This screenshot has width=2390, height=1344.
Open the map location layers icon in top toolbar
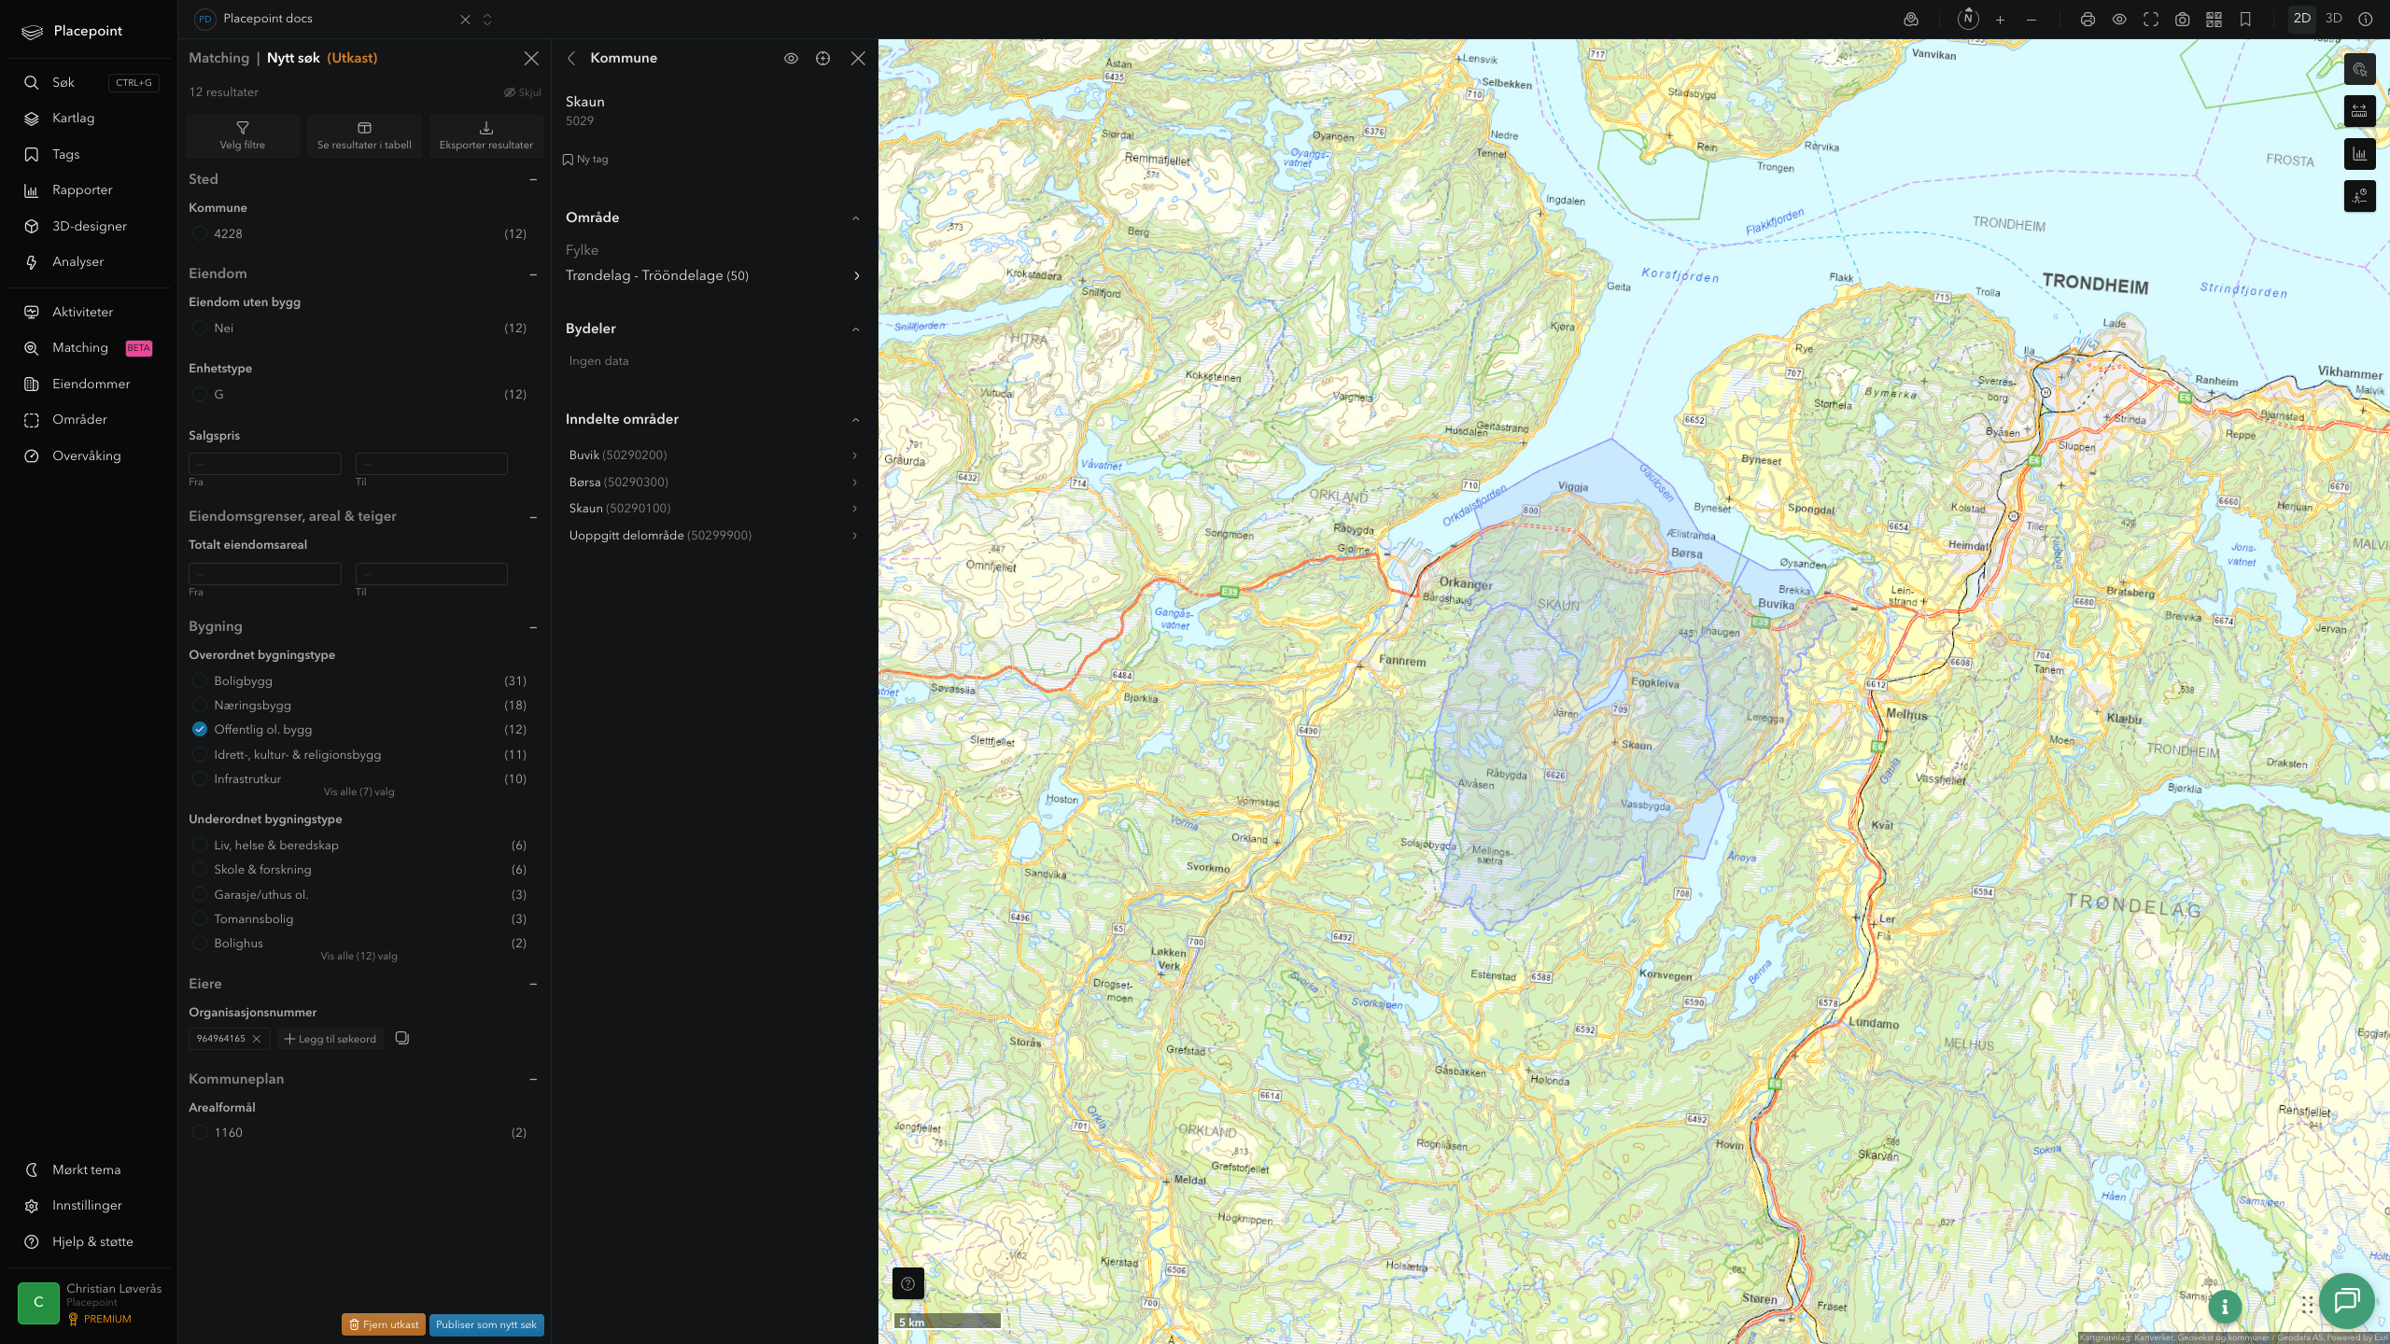coord(1911,19)
